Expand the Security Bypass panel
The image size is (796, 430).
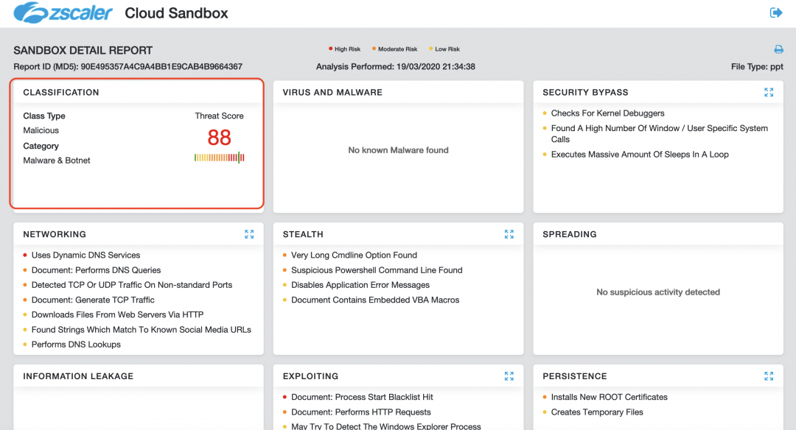click(769, 92)
